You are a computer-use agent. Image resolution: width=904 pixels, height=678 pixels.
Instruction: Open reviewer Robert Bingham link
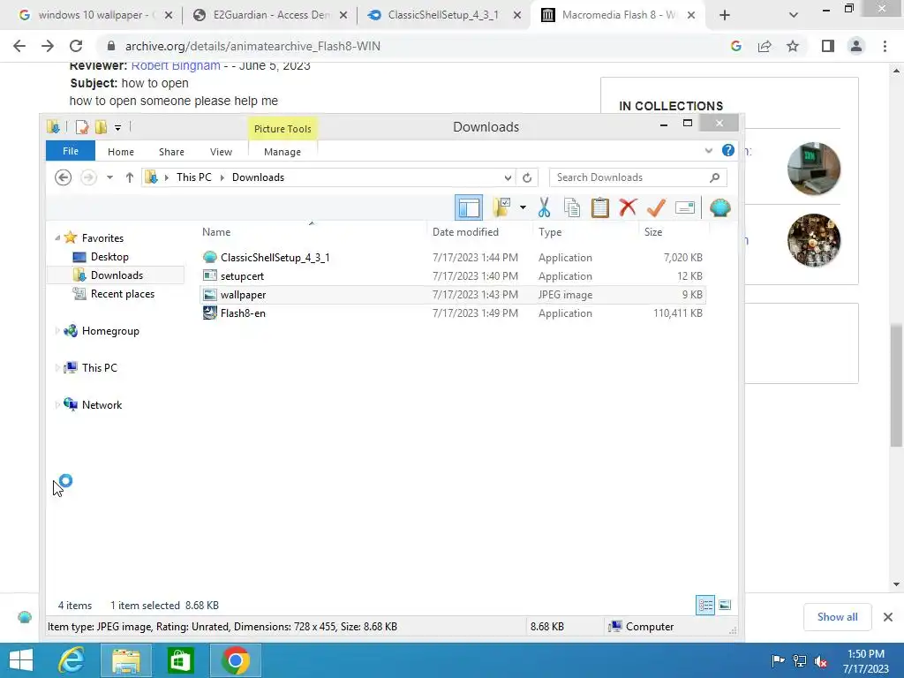click(176, 65)
